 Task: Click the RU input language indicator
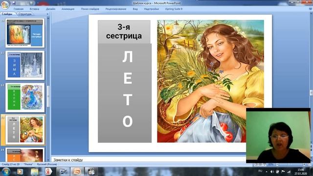260,171
